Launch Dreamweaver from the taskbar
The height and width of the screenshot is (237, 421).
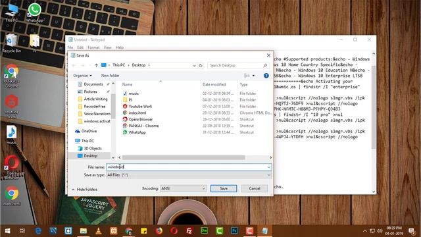[204, 231]
